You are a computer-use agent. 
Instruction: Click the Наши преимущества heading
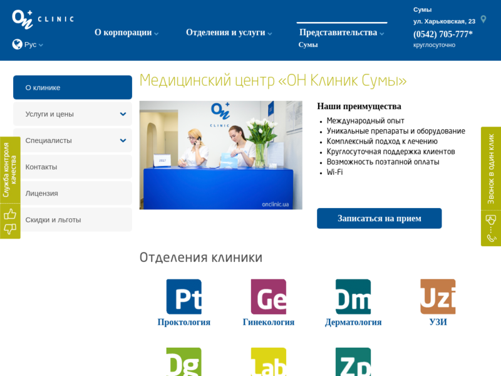(x=359, y=106)
